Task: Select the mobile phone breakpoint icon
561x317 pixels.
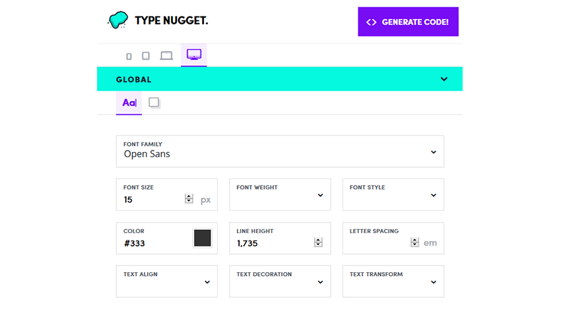Action: pyautogui.click(x=129, y=56)
